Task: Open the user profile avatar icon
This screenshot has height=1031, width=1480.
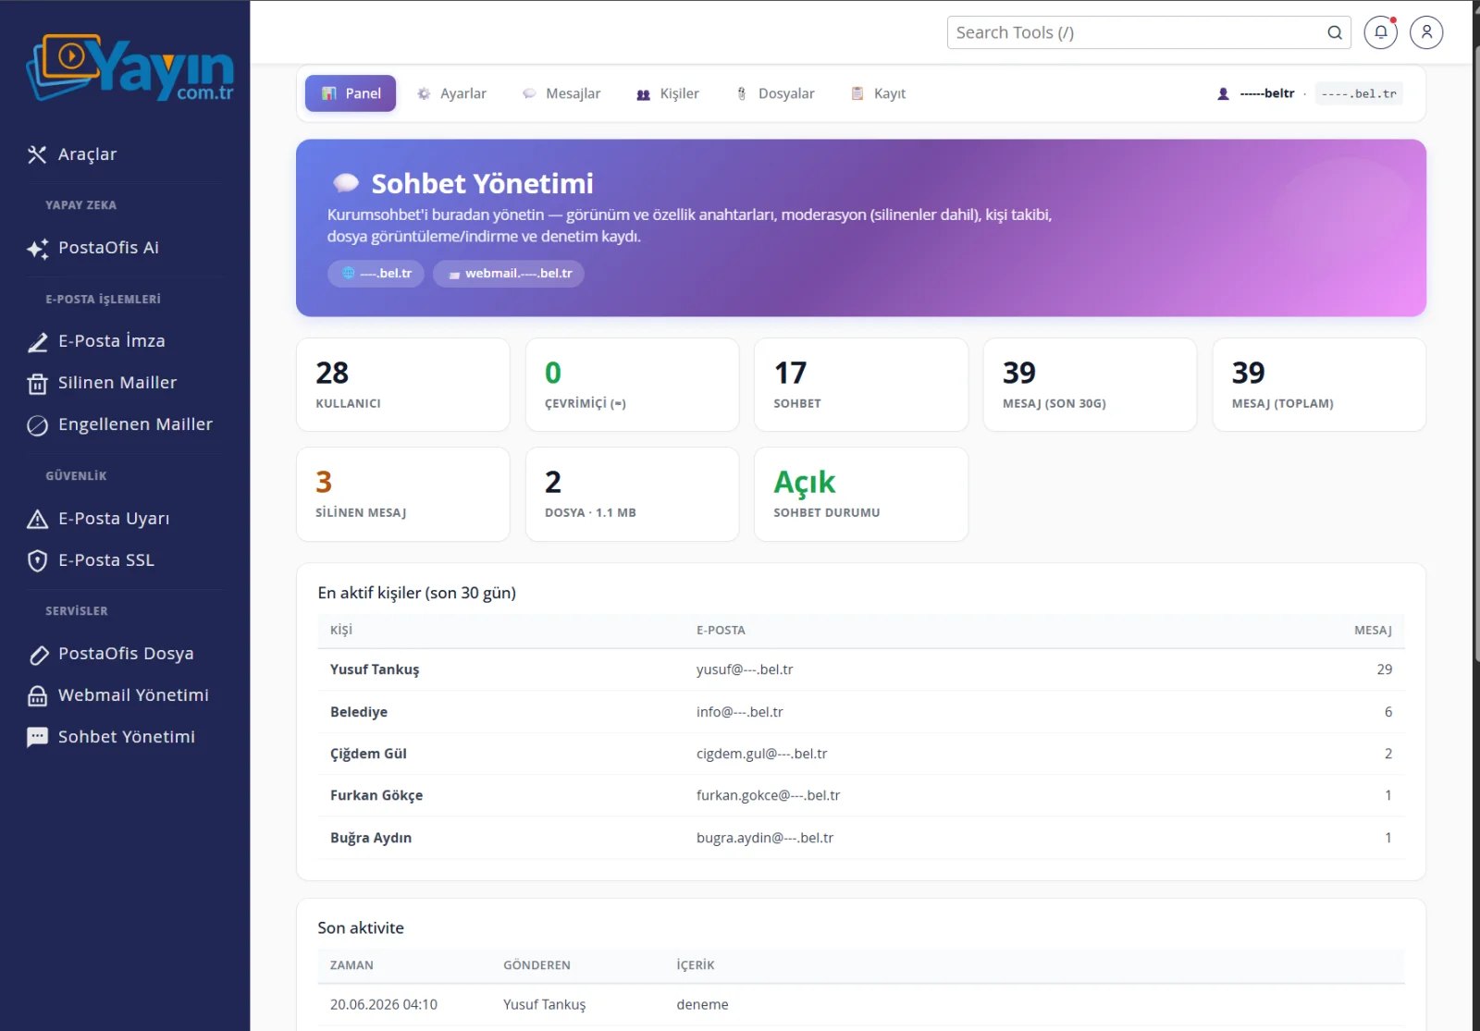Action: (x=1426, y=32)
